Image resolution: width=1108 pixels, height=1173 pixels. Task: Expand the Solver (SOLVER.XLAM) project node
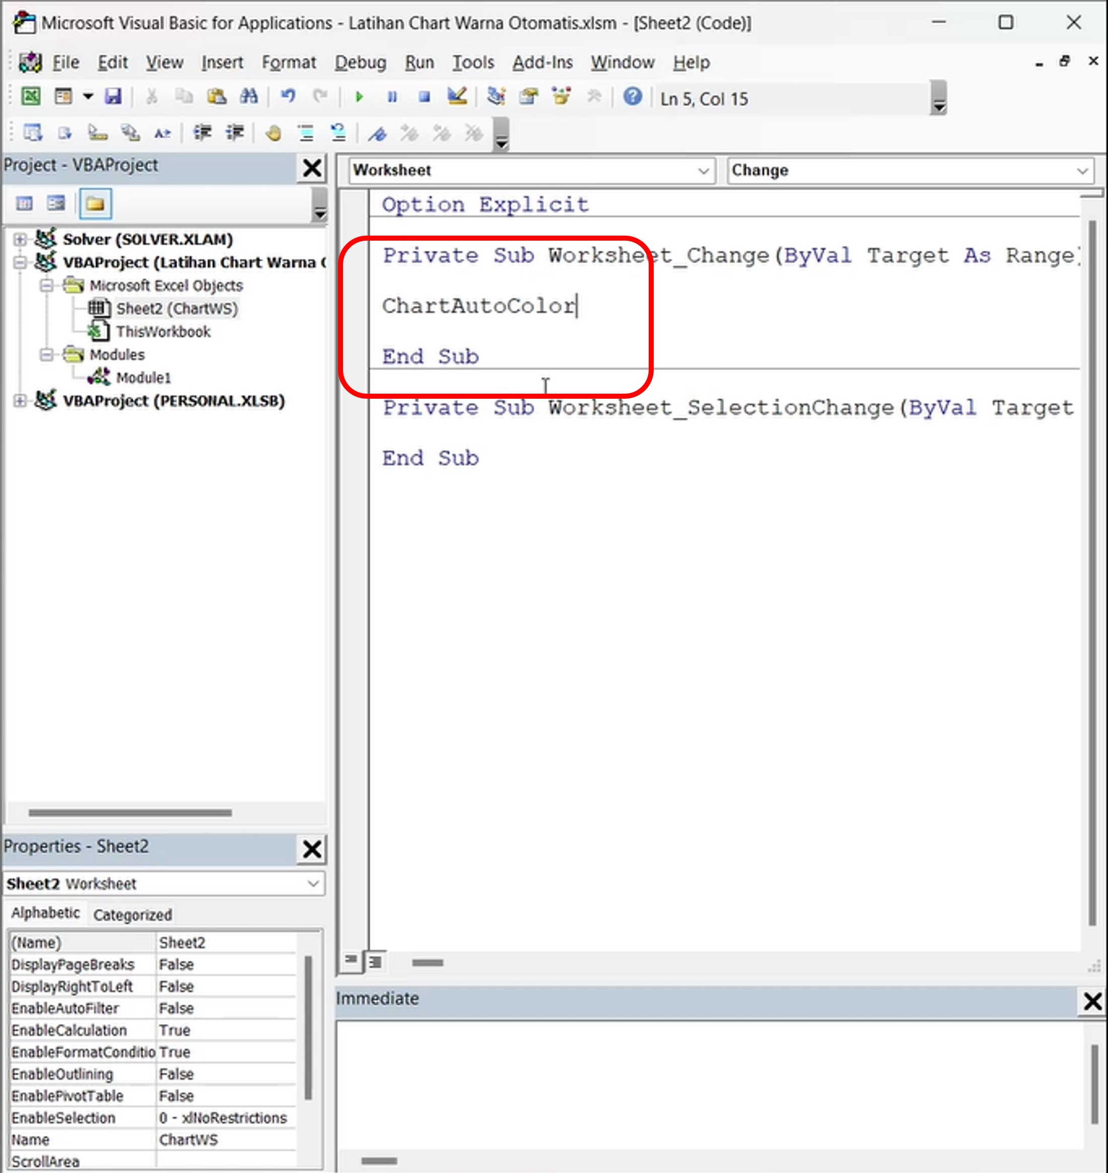pyautogui.click(x=20, y=239)
